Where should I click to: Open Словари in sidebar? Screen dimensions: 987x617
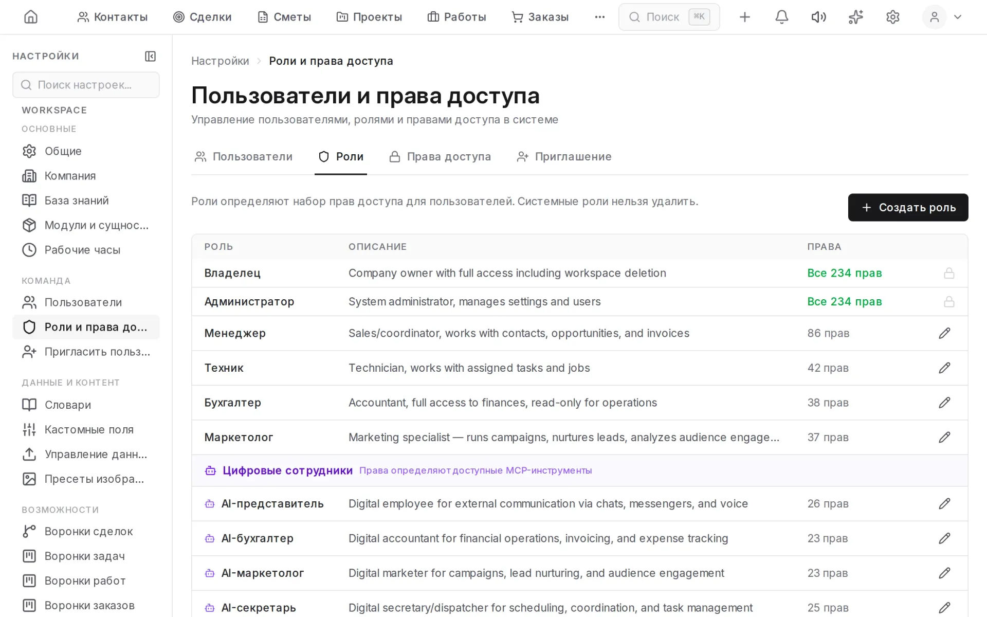(x=86, y=405)
